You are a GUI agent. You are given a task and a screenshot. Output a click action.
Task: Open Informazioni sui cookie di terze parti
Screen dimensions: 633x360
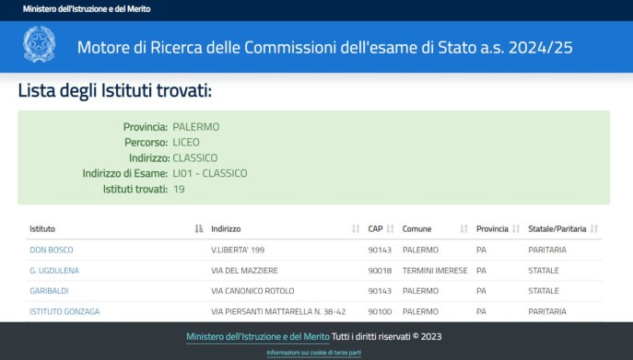point(313,353)
